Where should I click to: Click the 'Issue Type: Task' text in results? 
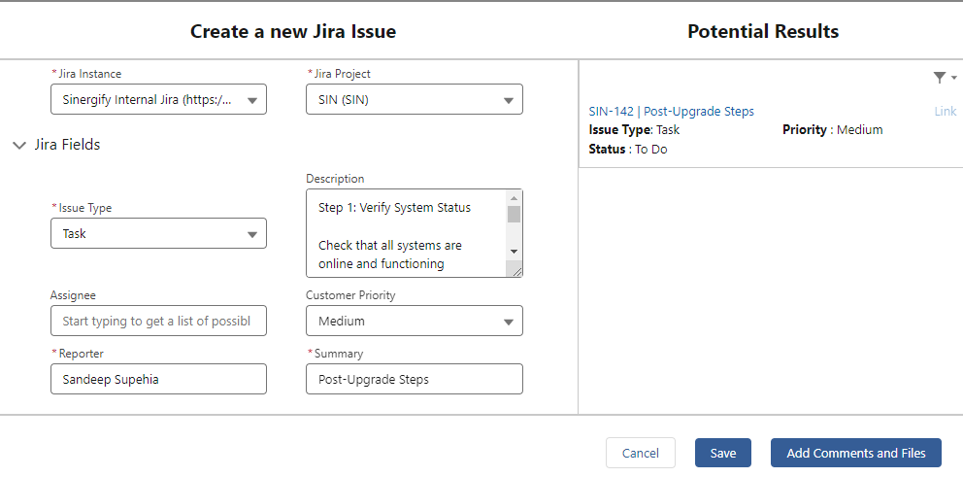[635, 130]
